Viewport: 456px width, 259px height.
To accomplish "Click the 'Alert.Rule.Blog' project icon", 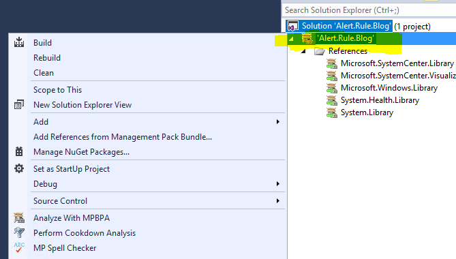I will click(307, 38).
